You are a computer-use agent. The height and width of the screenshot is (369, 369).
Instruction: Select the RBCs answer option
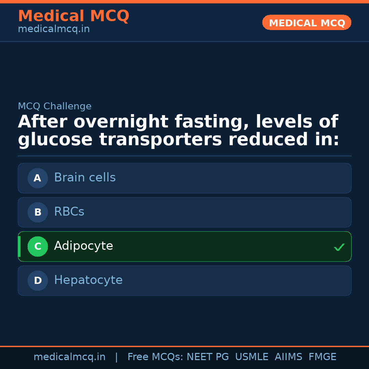coord(184,212)
